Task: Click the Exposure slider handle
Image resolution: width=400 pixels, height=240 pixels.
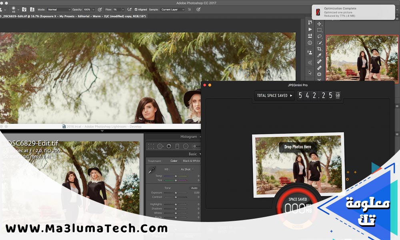Action: [175, 193]
